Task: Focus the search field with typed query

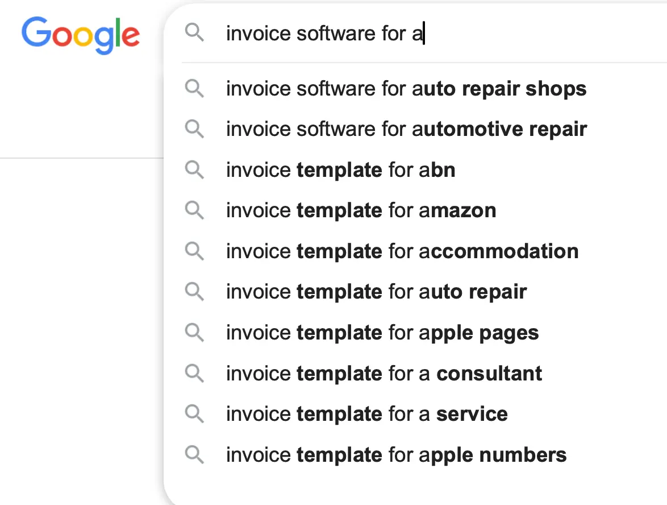Action: point(432,34)
